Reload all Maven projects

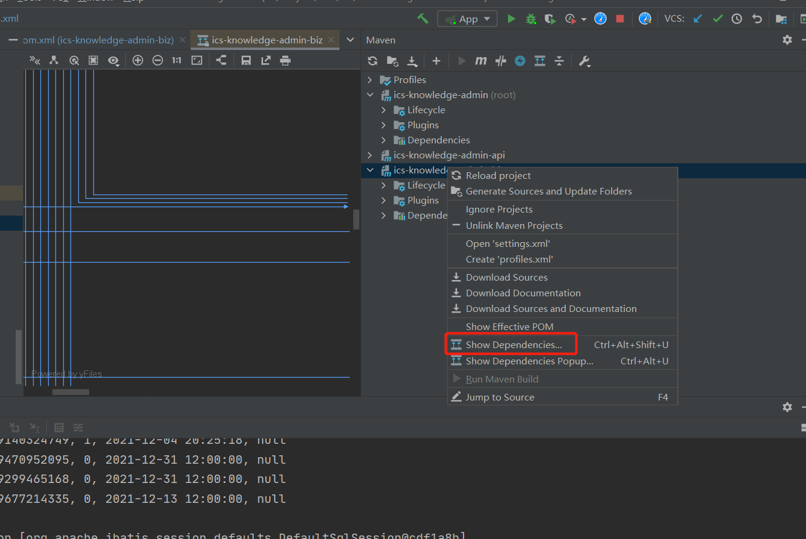[373, 60]
